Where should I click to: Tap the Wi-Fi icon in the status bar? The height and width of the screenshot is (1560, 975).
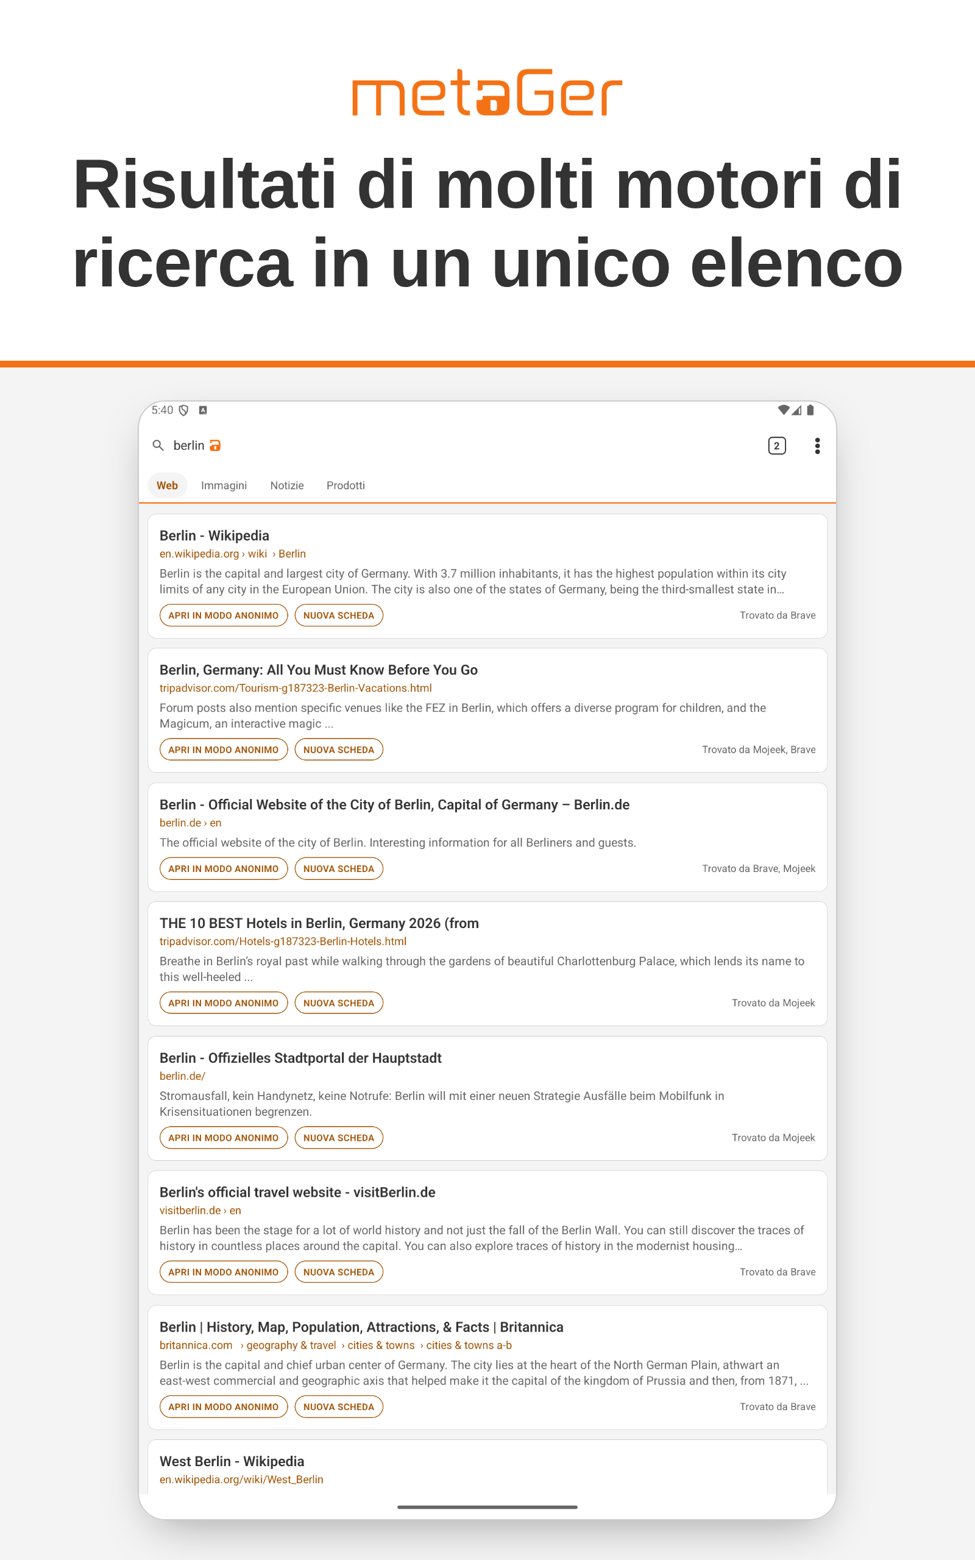tap(784, 410)
